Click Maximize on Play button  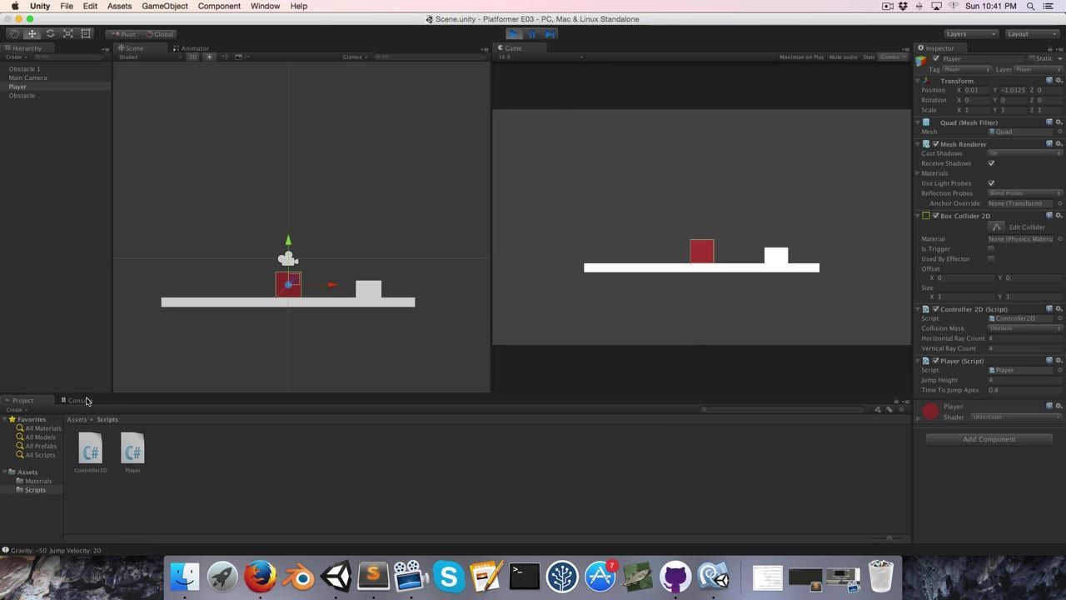(801, 57)
